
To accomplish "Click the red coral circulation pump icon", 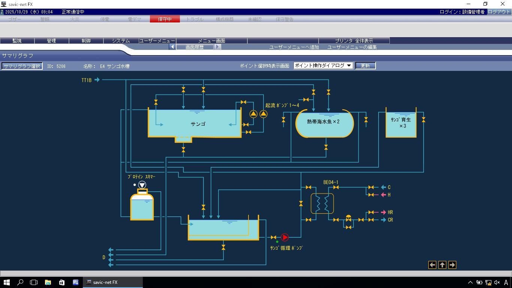I will point(285,237).
